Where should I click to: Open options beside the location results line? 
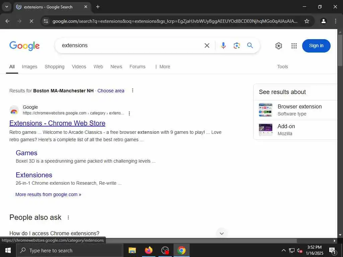(133, 90)
